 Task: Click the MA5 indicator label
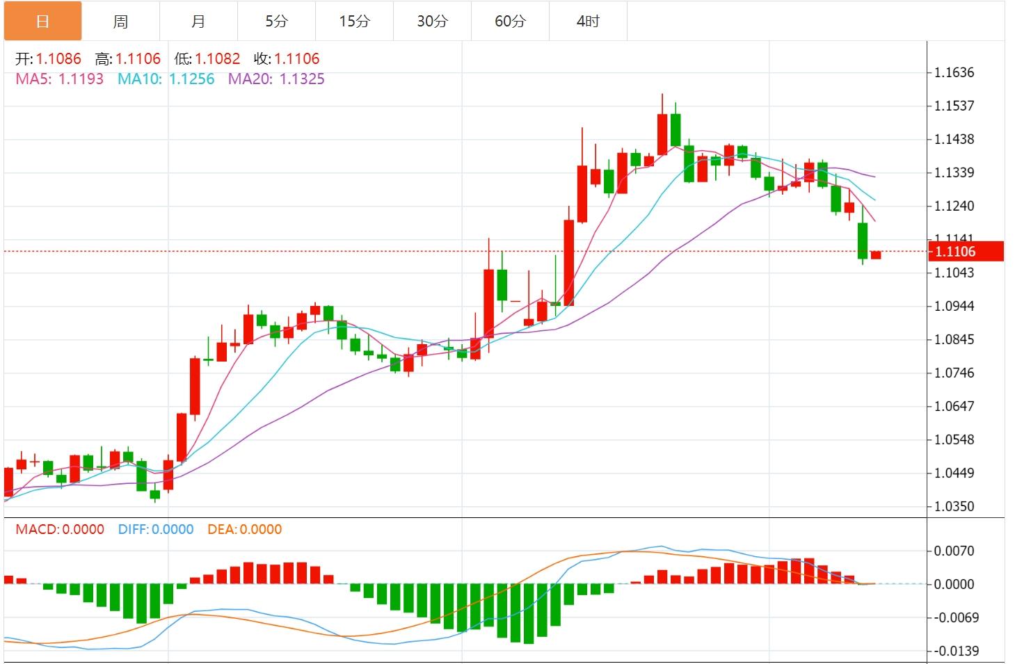(x=59, y=79)
